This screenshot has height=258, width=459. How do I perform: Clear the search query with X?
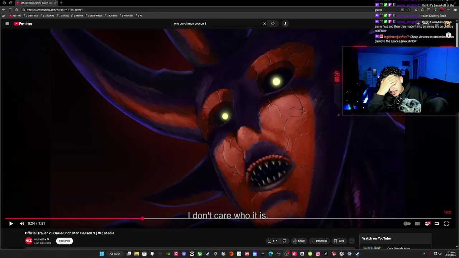[x=264, y=24]
